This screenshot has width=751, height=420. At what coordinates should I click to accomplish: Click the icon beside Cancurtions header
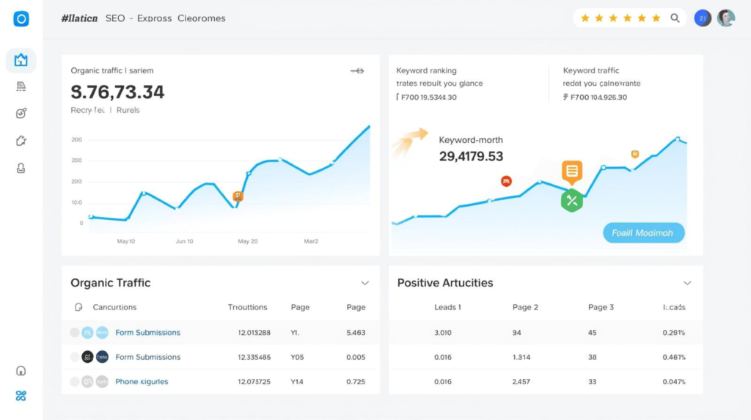(78, 307)
